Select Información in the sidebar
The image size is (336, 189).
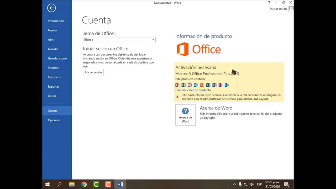coord(56,21)
